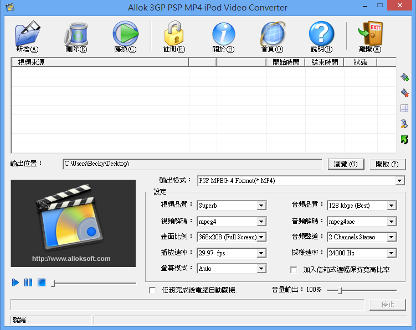Stop the preview video
Screen dimensions: 416x330
click(42, 282)
